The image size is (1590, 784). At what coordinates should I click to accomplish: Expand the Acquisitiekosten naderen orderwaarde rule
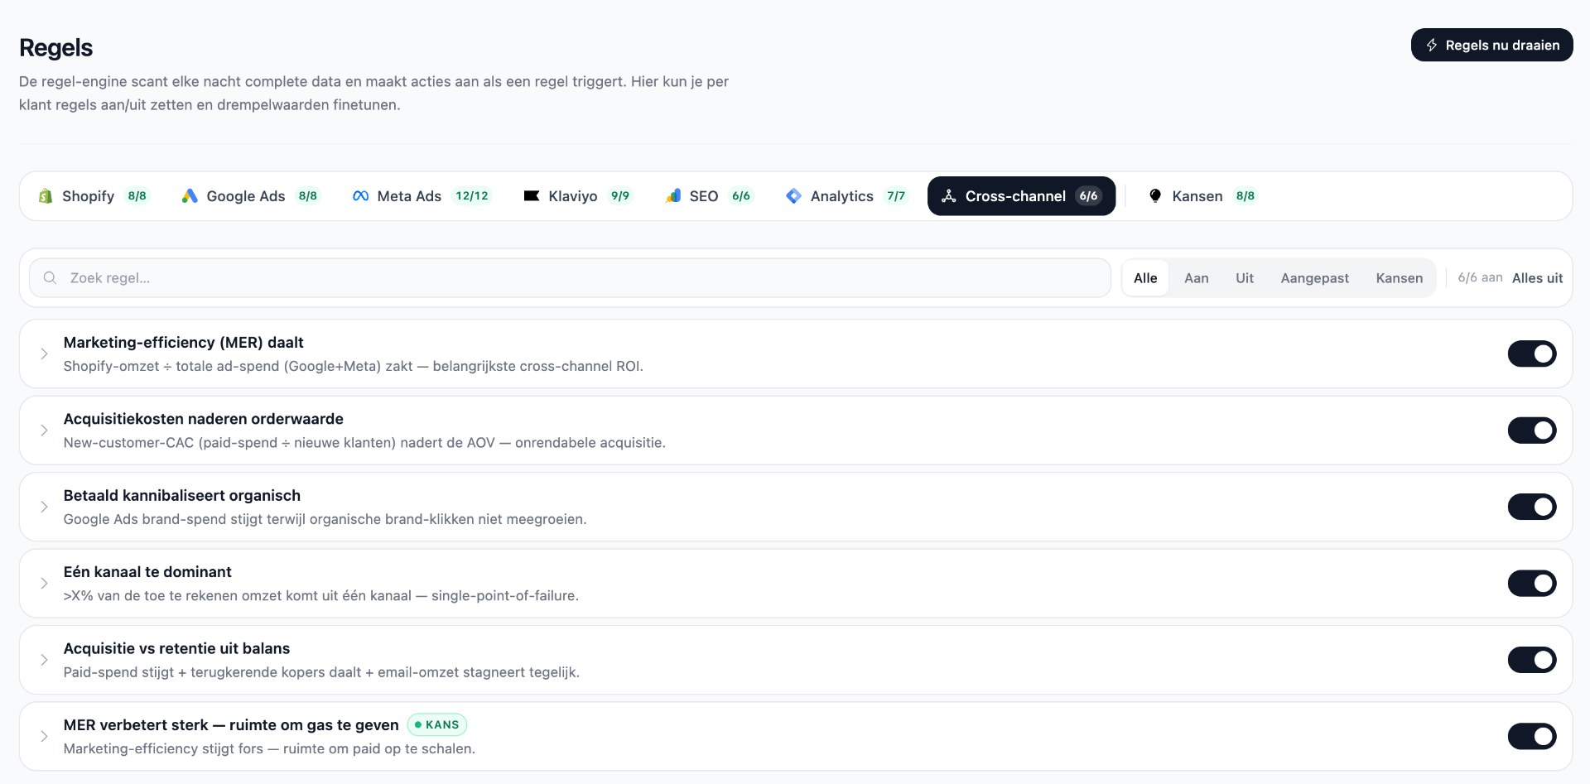tap(44, 430)
